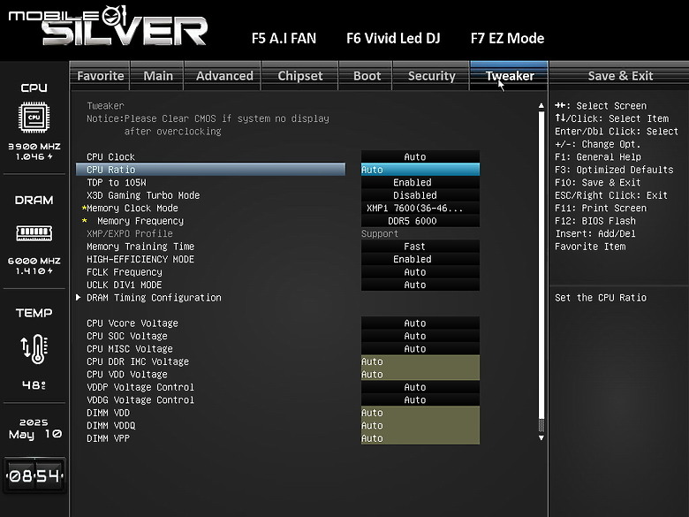Select the CPU Ratio row label

(x=110, y=170)
